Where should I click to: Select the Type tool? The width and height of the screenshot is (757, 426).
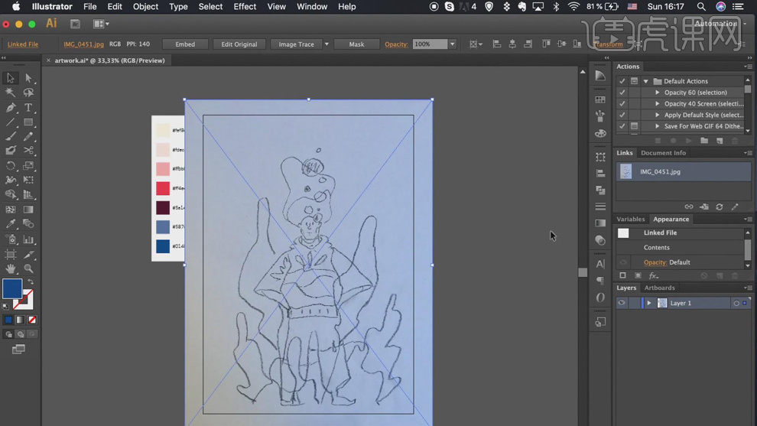click(x=28, y=108)
